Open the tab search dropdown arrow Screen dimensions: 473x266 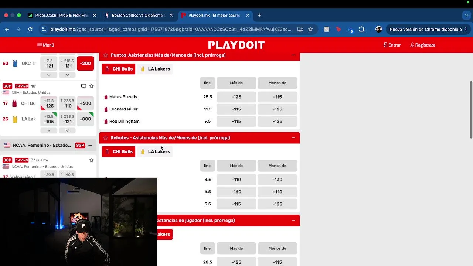tap(466, 15)
